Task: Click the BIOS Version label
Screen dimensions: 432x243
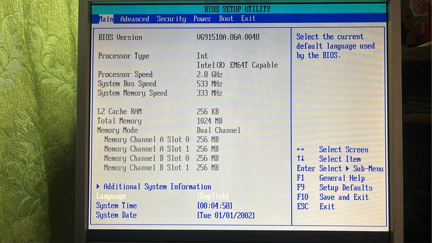Action: point(120,37)
